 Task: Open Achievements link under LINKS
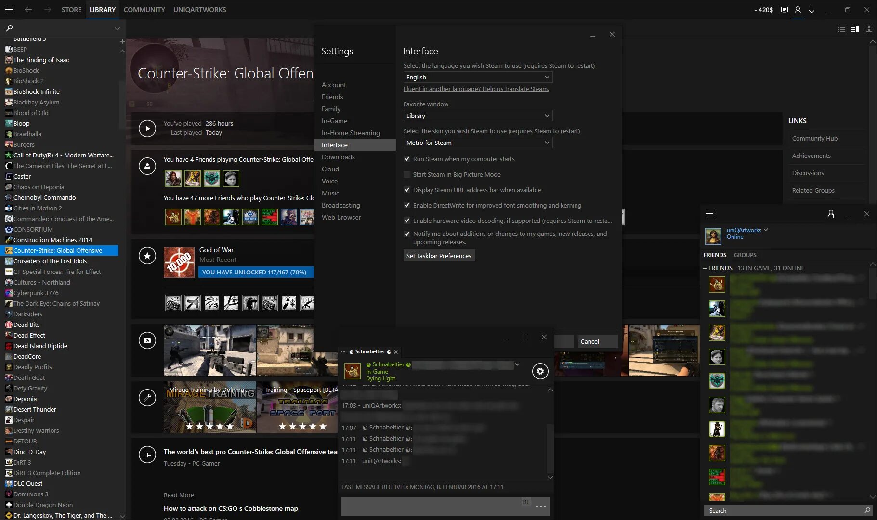[x=812, y=156]
